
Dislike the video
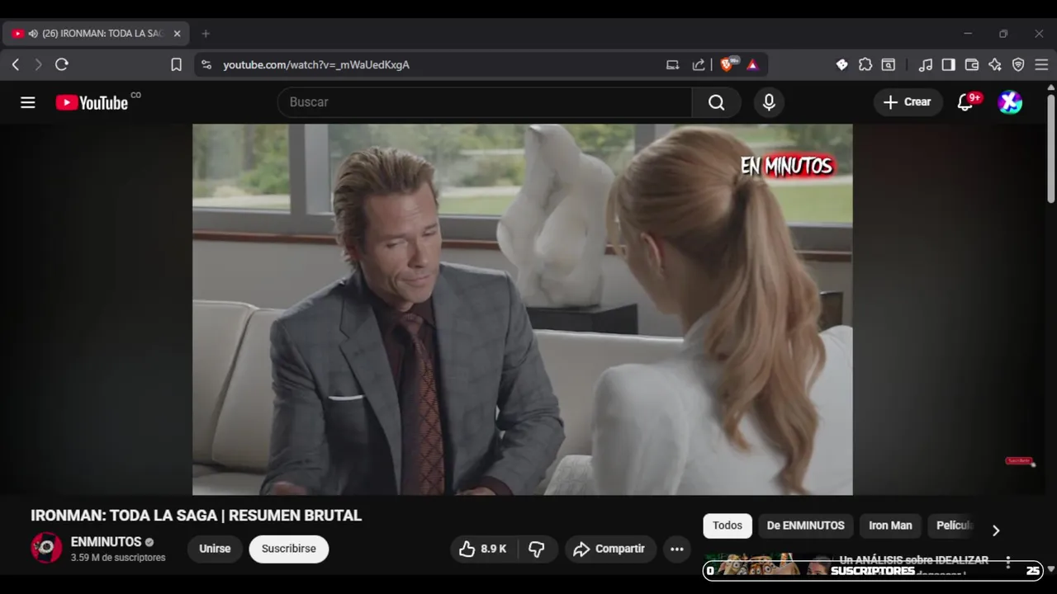[537, 549]
